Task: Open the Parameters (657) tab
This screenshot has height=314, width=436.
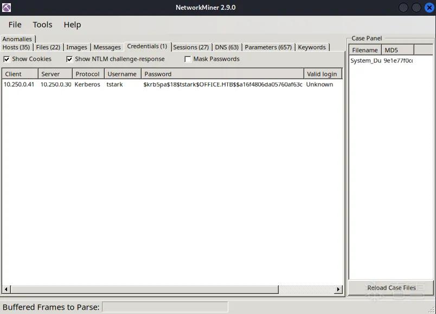Action: (268, 47)
